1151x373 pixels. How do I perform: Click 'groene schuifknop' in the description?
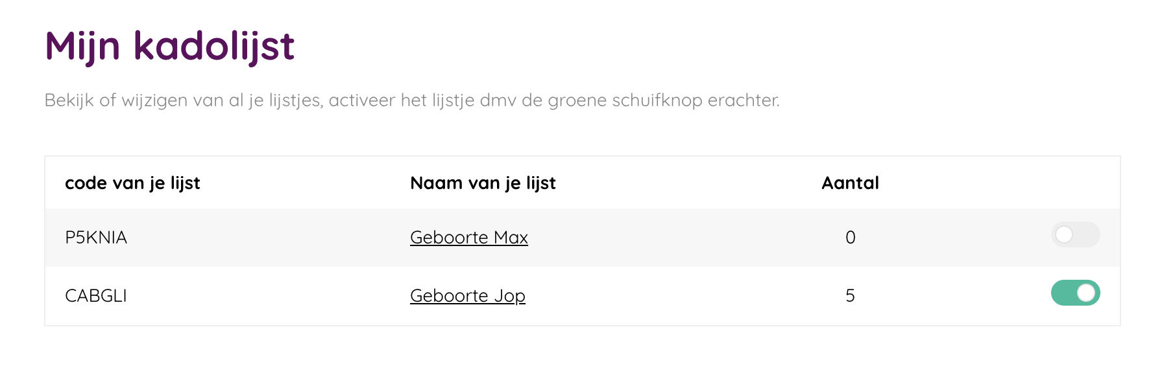pos(625,100)
